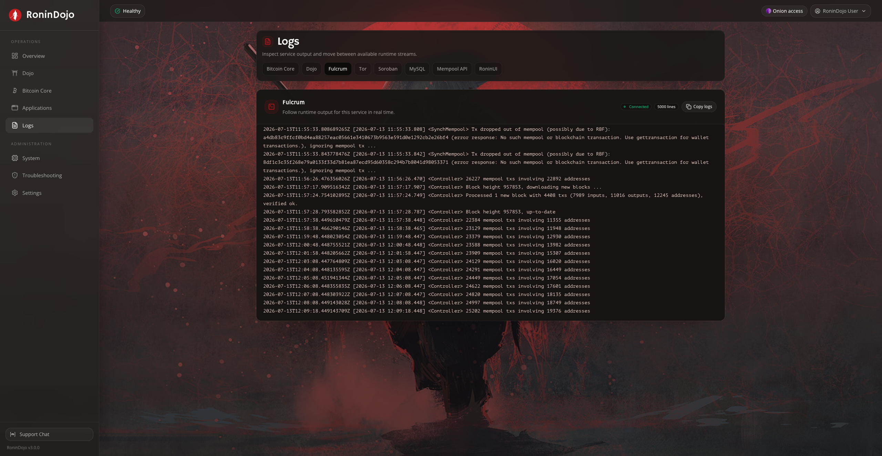
Task: Click the Troubleshooting shield icon
Action: coord(15,175)
